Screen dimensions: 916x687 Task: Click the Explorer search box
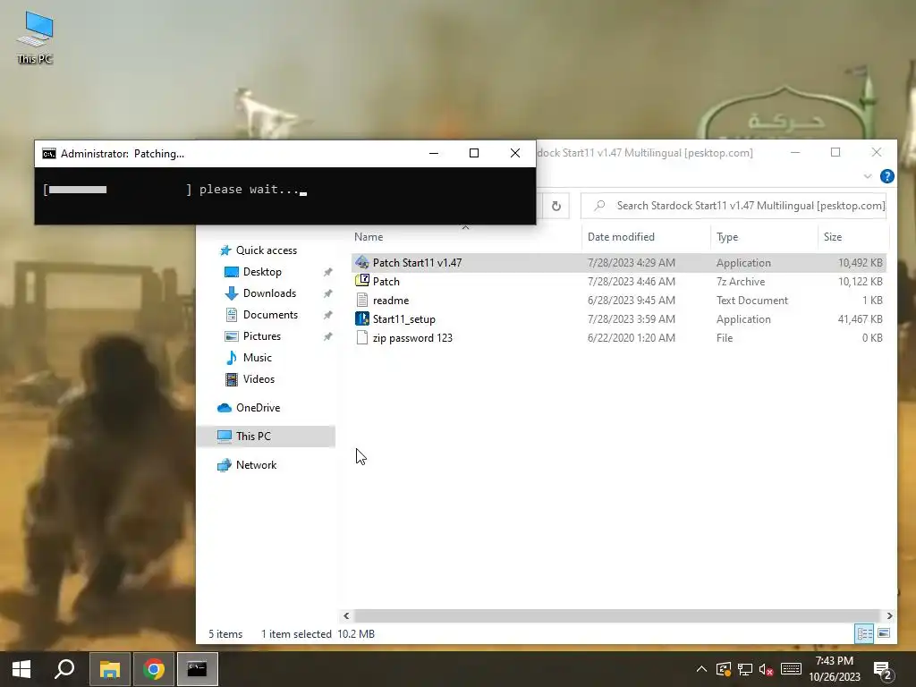(x=734, y=206)
